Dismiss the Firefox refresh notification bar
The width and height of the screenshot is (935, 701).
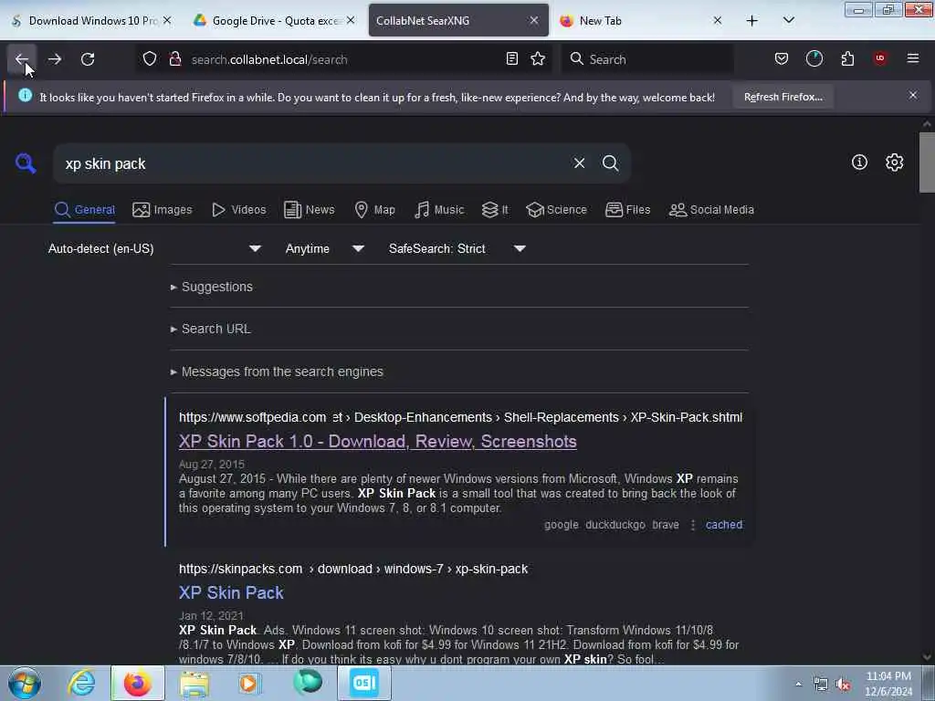[912, 95]
